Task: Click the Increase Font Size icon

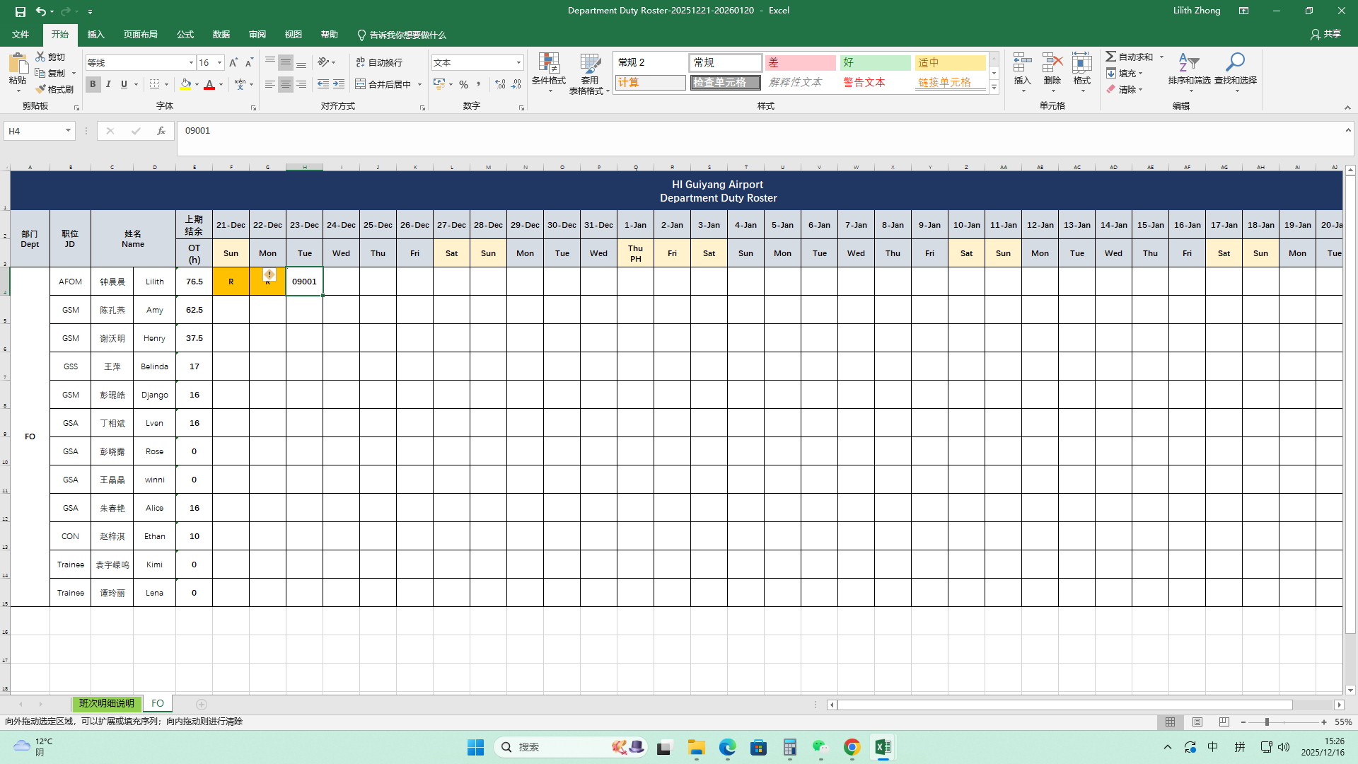Action: click(233, 63)
